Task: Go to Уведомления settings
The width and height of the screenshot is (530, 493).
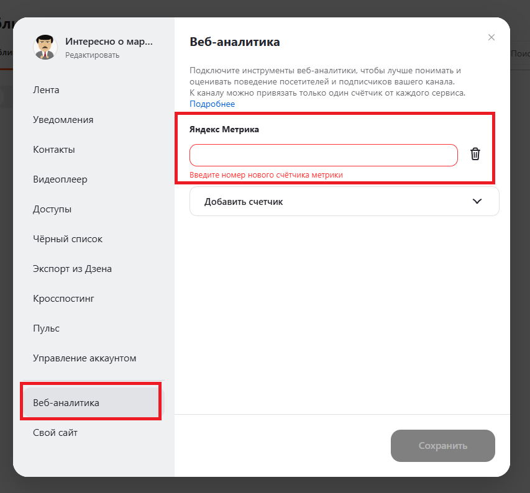Action: tap(63, 120)
